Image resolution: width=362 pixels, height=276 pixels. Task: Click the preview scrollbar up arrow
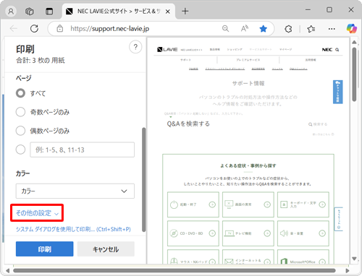[354, 42]
